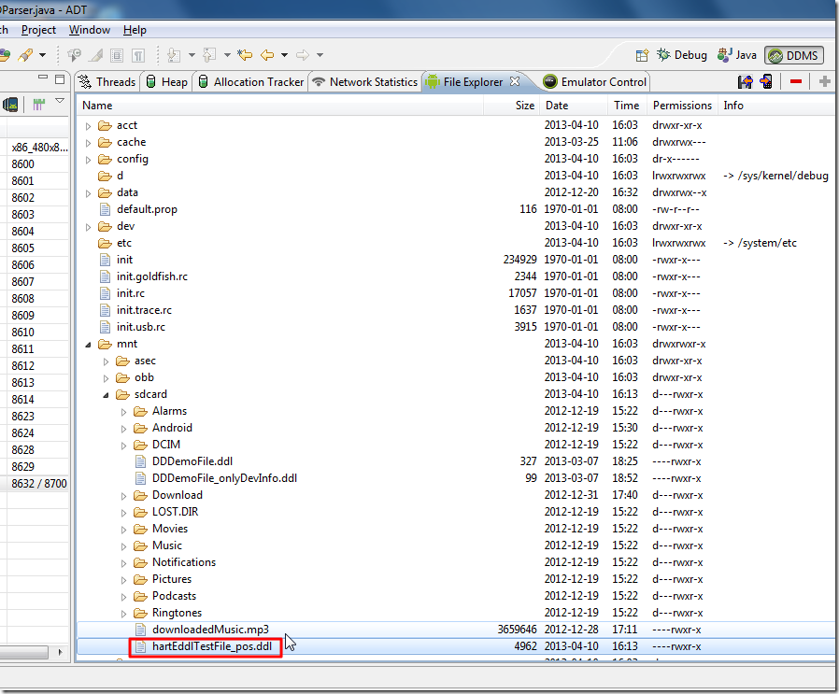Close the File Explorer tab
Screen dimensions: 839x694
click(x=515, y=81)
